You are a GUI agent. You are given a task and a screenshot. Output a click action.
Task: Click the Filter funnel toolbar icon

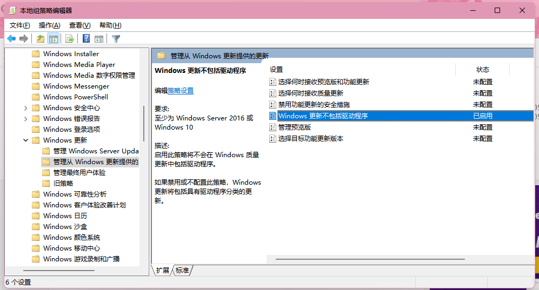[116, 39]
